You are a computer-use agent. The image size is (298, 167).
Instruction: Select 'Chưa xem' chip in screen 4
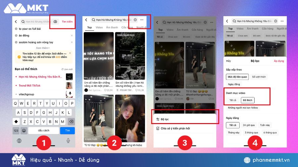(243, 36)
